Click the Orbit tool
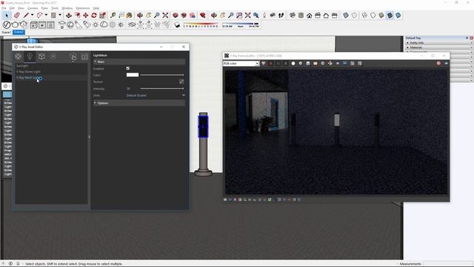The image size is (474, 267). pyautogui.click(x=140, y=15)
